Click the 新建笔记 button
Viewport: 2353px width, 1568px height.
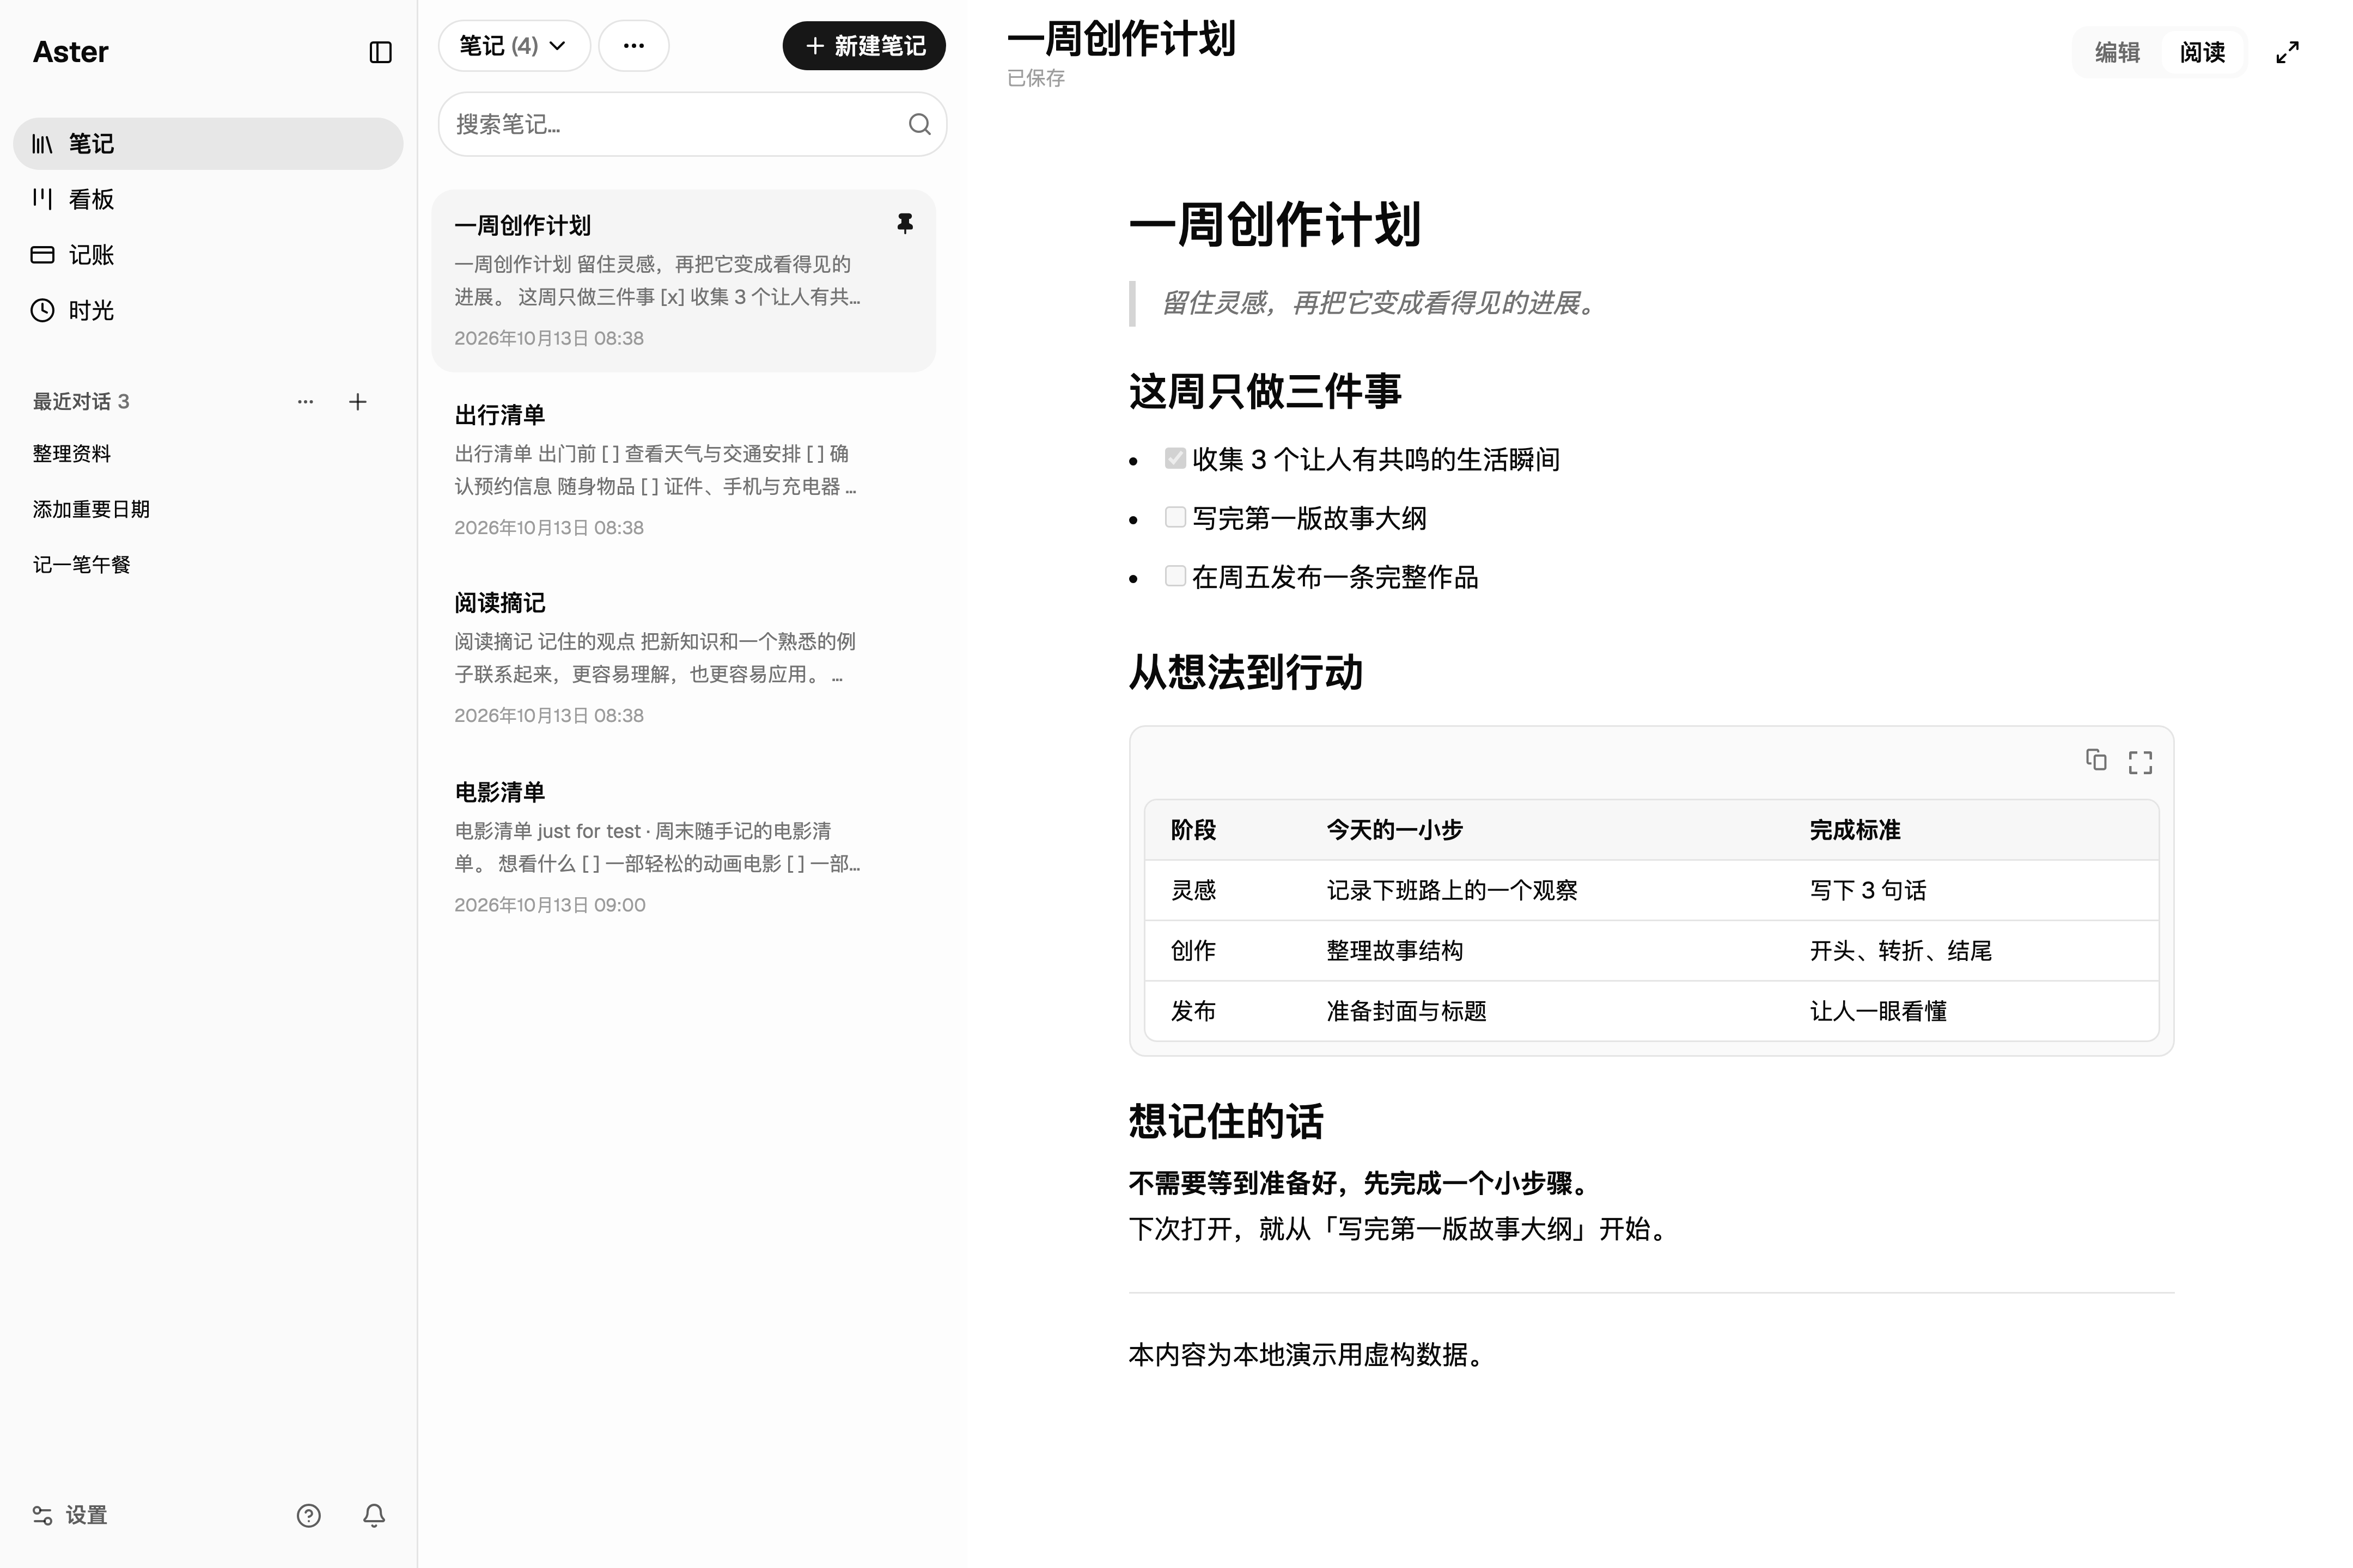(864, 46)
